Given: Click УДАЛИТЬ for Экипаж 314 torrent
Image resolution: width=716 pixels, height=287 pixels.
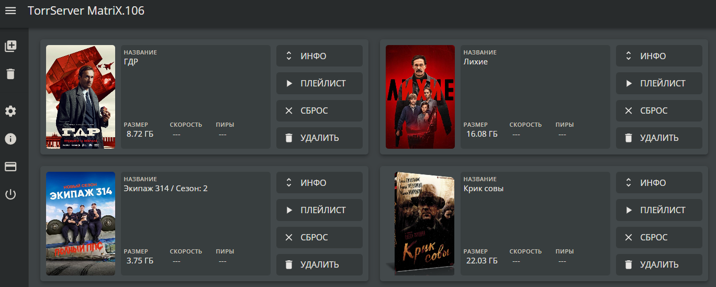Looking at the screenshot, I should point(319,264).
